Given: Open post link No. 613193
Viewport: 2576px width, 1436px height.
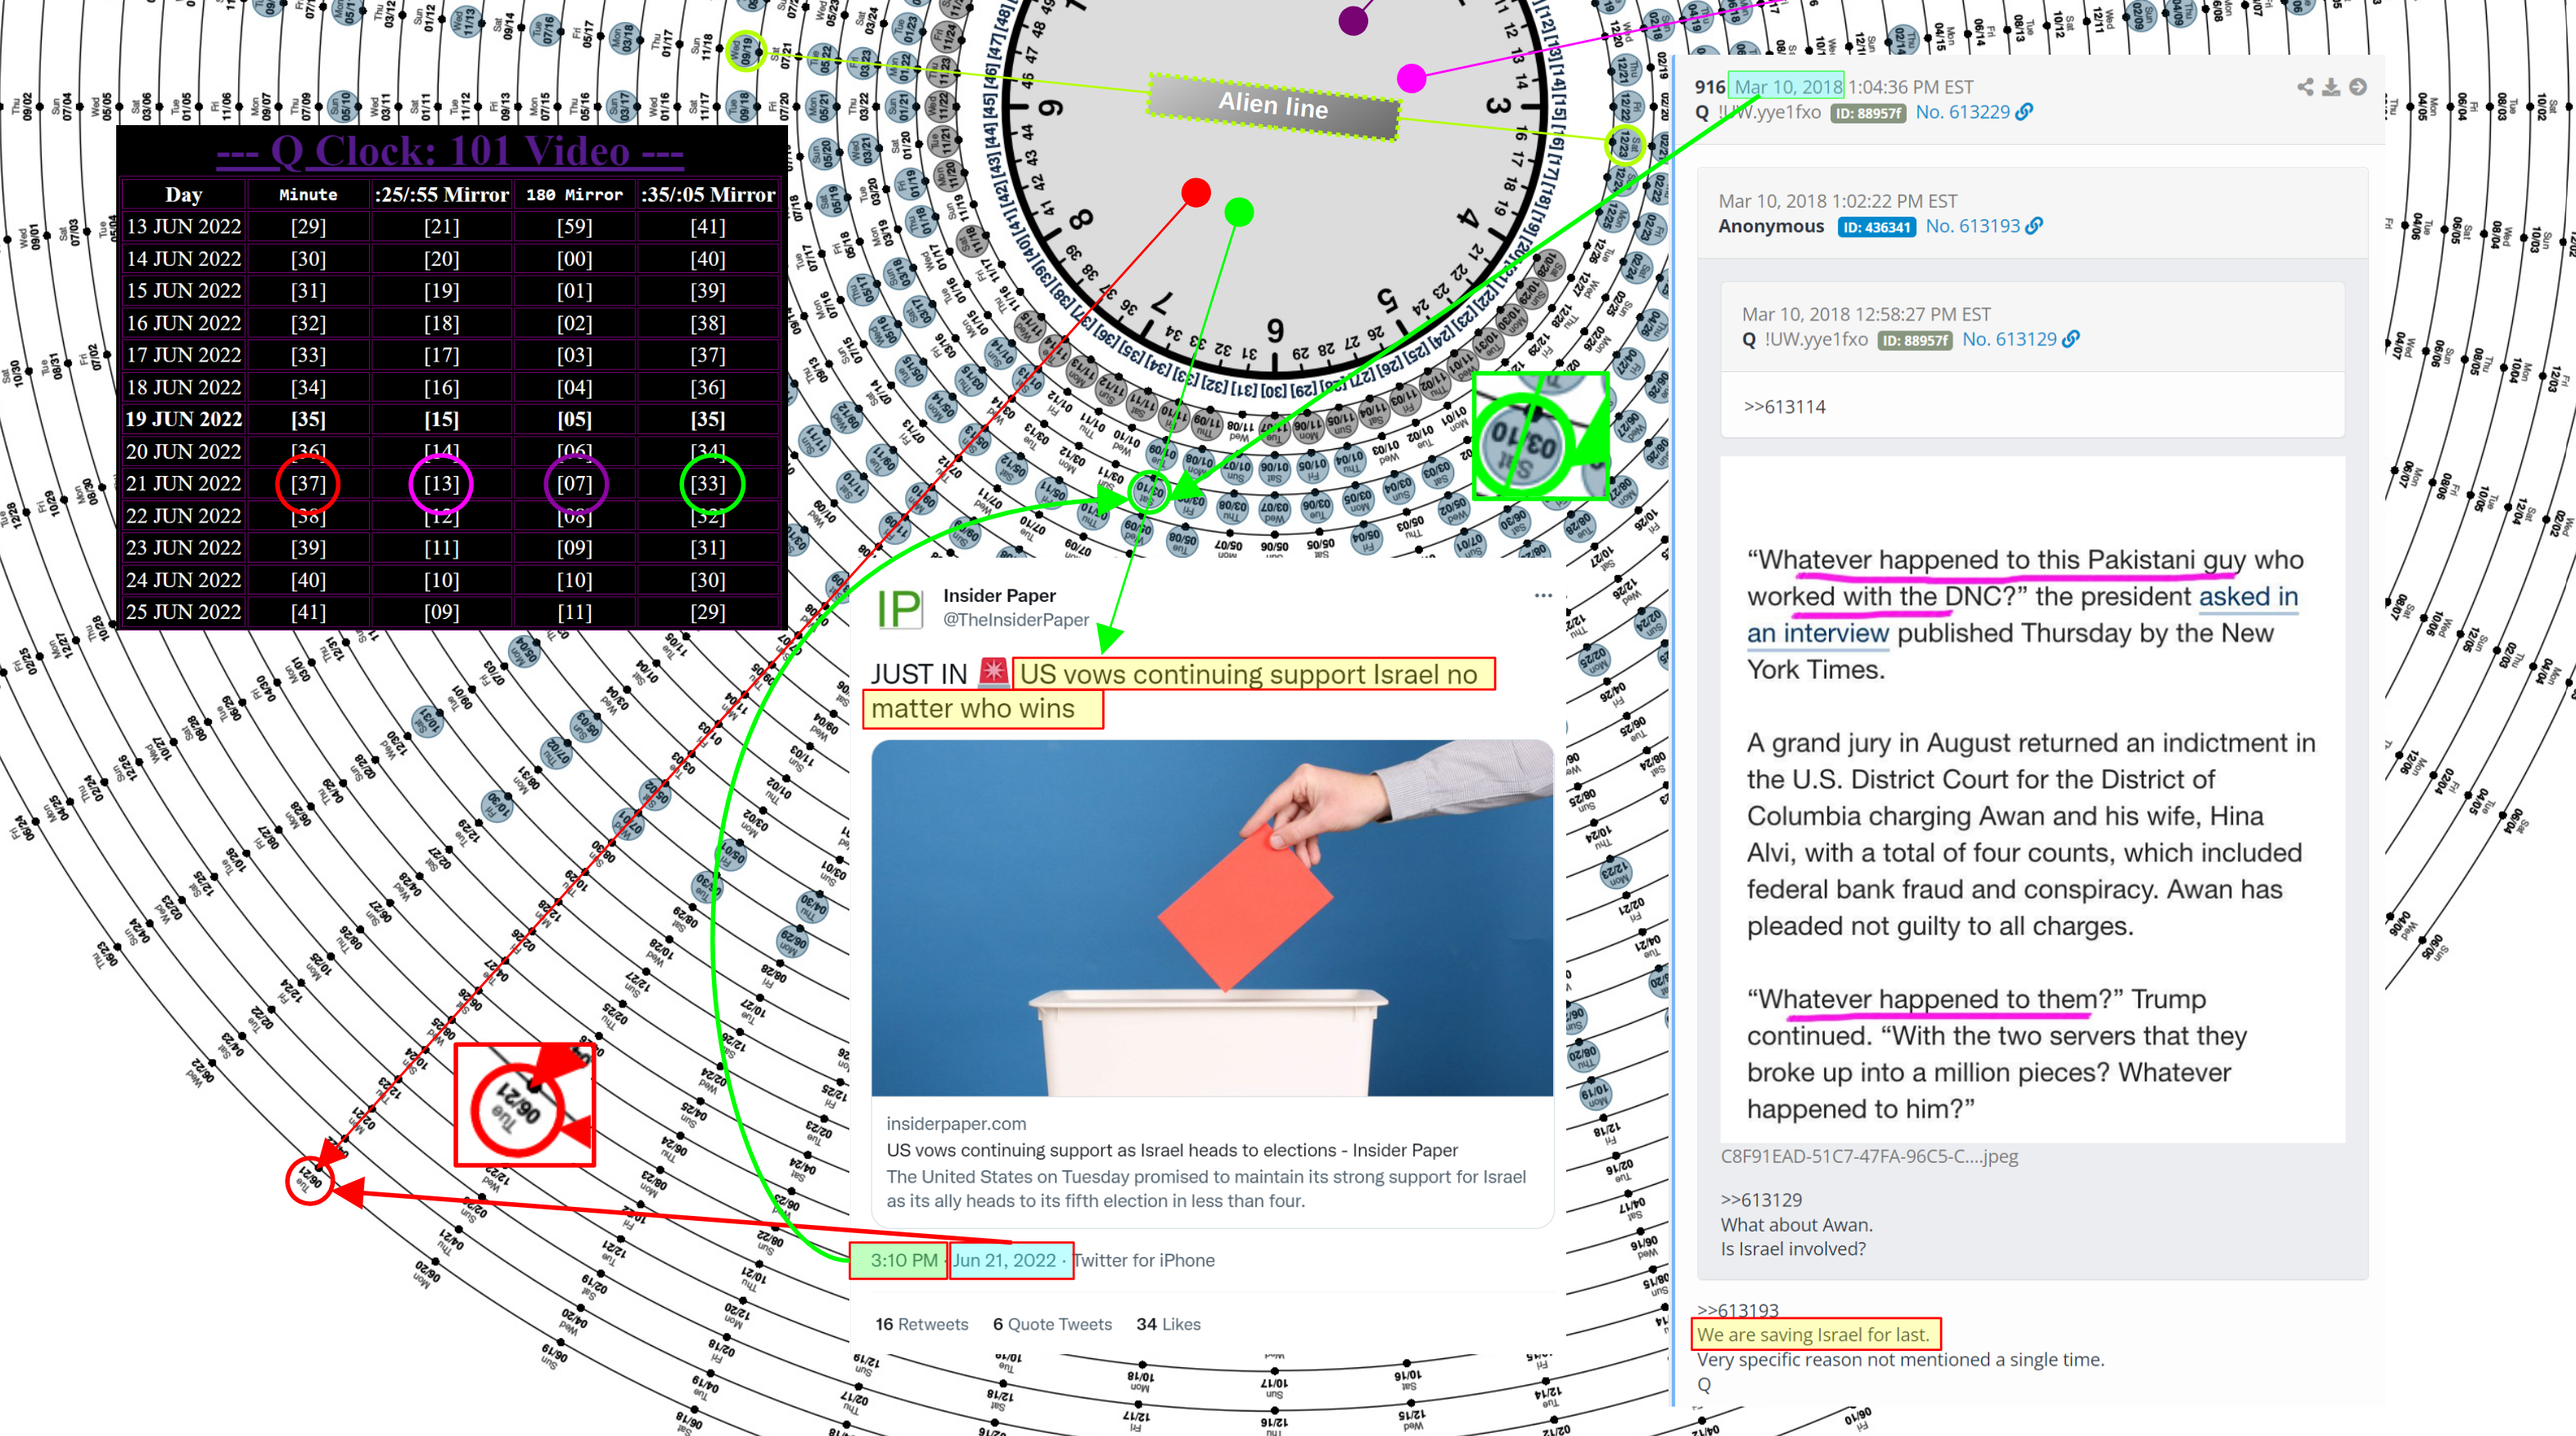Looking at the screenshot, I should click(x=1972, y=226).
